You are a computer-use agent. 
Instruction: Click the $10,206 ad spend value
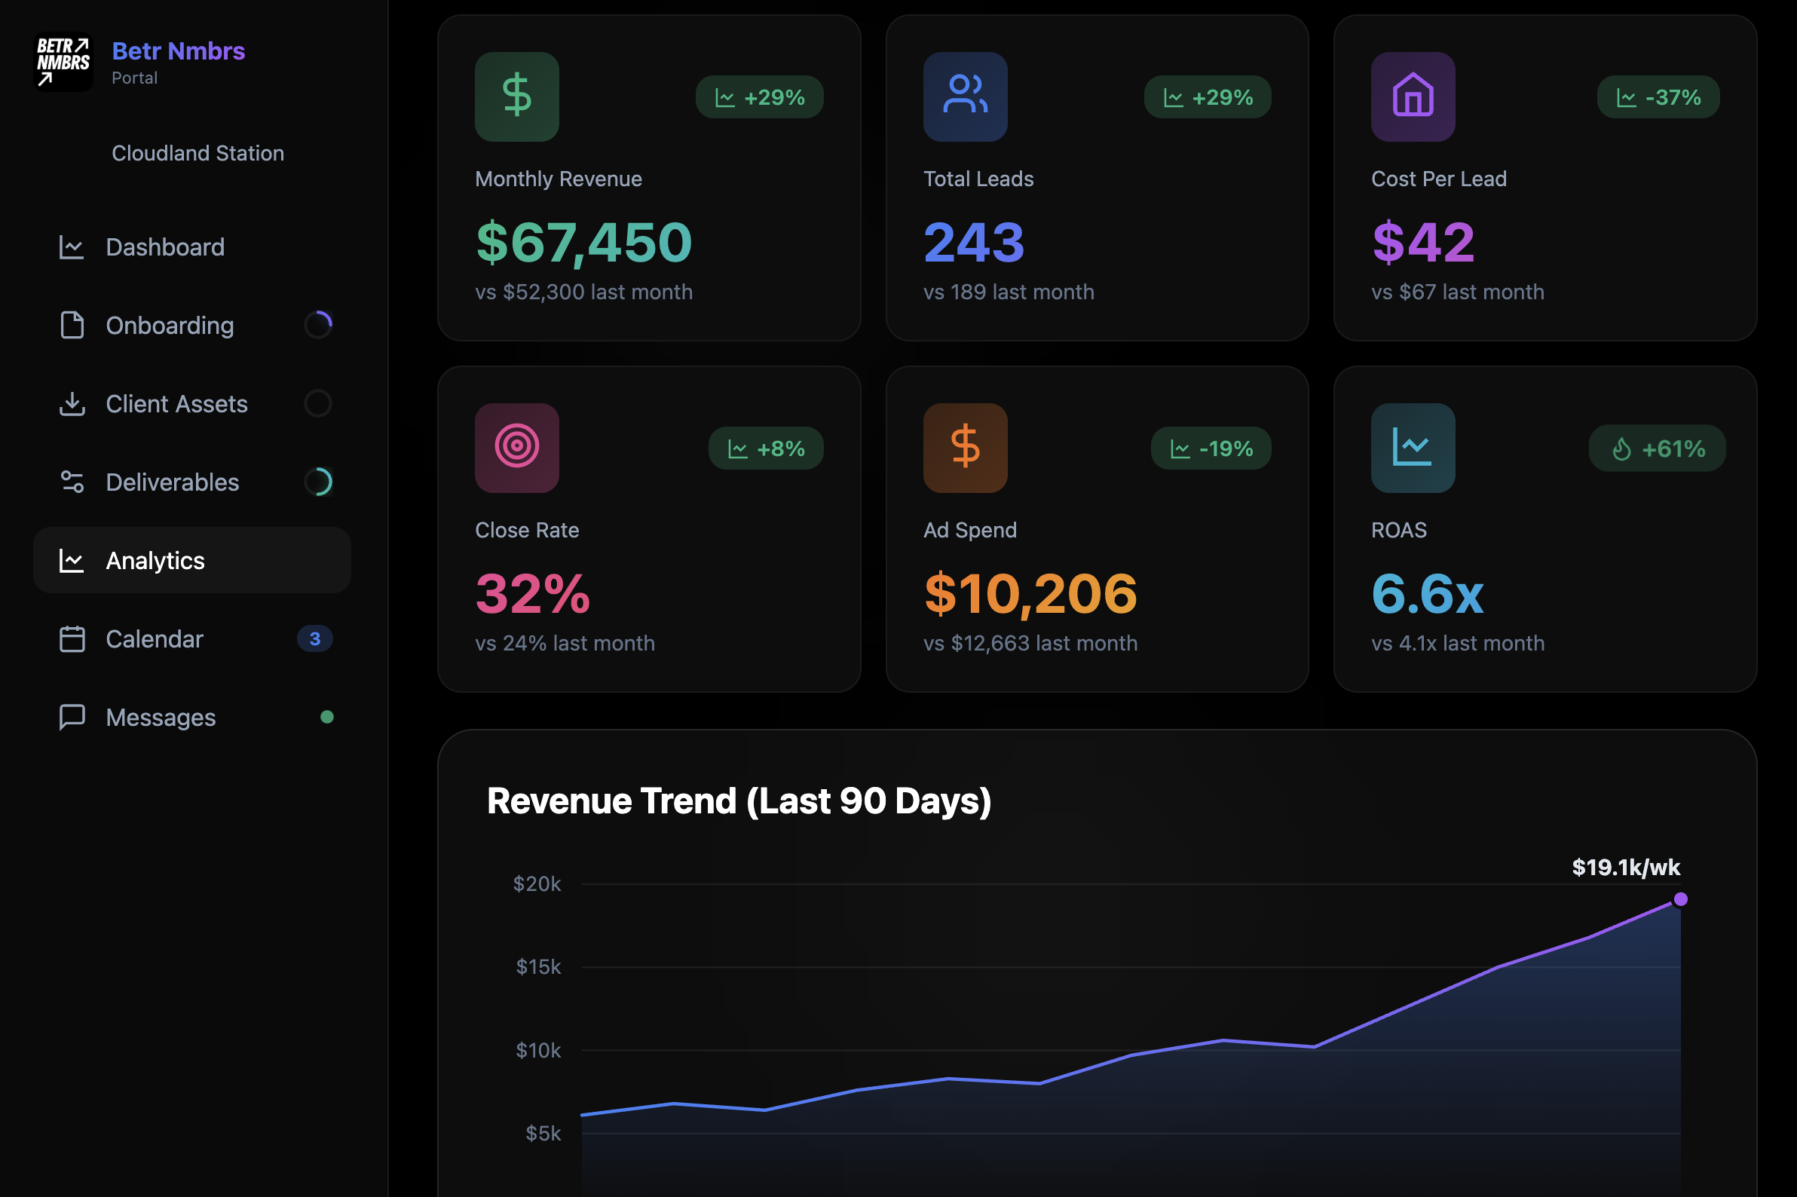click(x=1030, y=593)
